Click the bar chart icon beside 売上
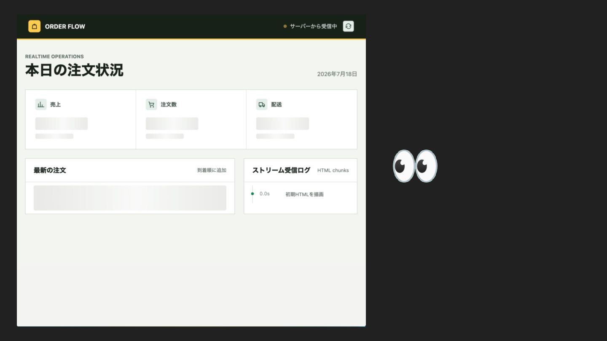Image resolution: width=607 pixels, height=341 pixels. click(41, 104)
